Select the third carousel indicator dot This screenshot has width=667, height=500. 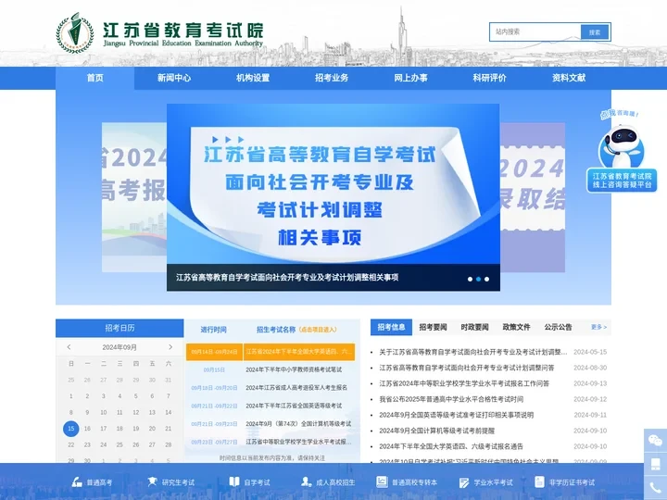tap(487, 279)
